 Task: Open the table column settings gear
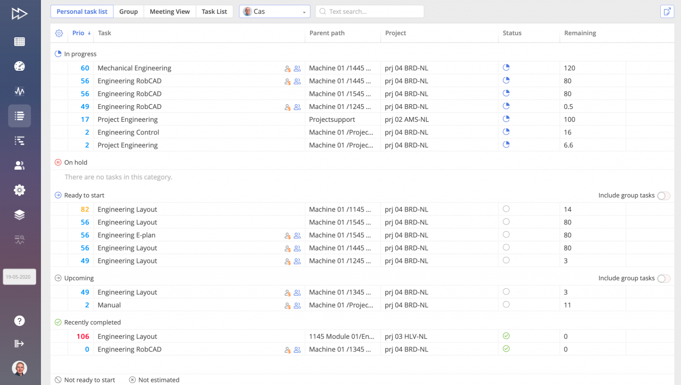pos(59,33)
